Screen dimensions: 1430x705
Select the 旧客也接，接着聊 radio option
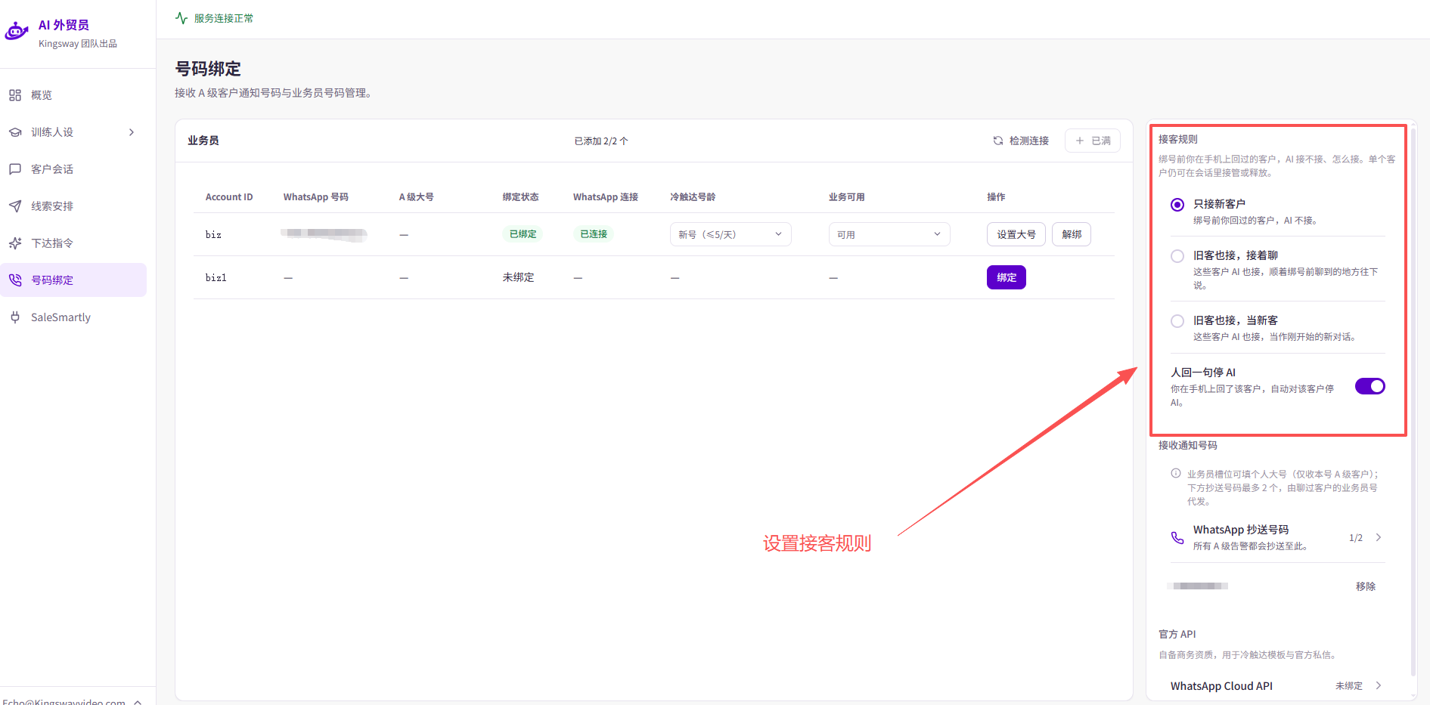[x=1177, y=256]
